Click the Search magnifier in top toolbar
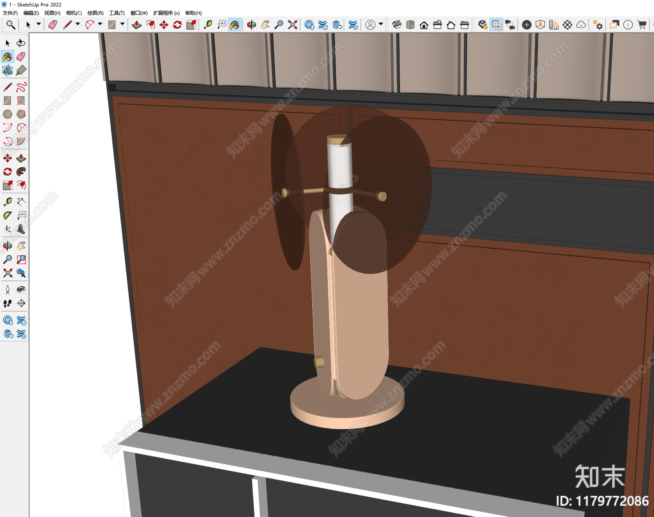Image resolution: width=654 pixels, height=517 pixels. point(11,25)
